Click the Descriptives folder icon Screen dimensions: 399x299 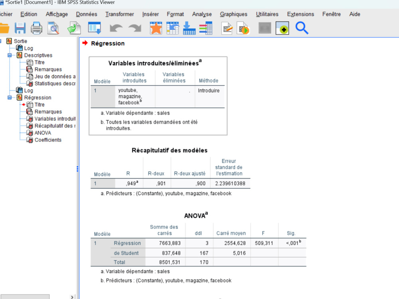click(19, 55)
